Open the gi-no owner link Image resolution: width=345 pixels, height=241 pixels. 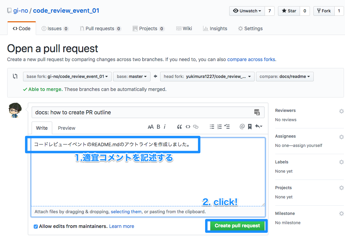click(x=21, y=11)
